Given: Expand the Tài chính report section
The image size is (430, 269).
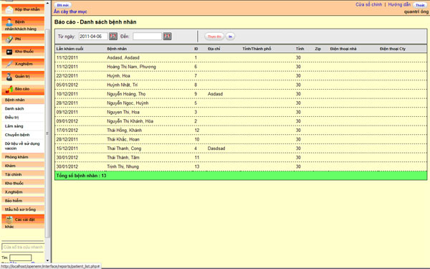Looking at the screenshot, I should (x=23, y=174).
